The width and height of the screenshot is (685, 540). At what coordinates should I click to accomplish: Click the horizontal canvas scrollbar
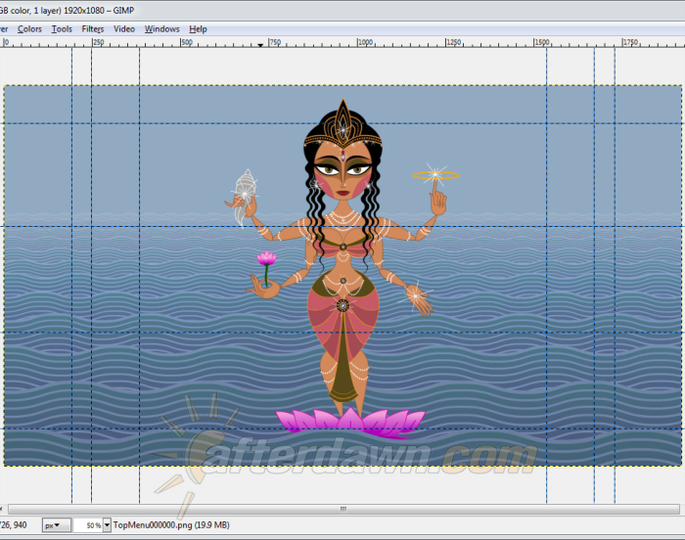tap(343, 509)
